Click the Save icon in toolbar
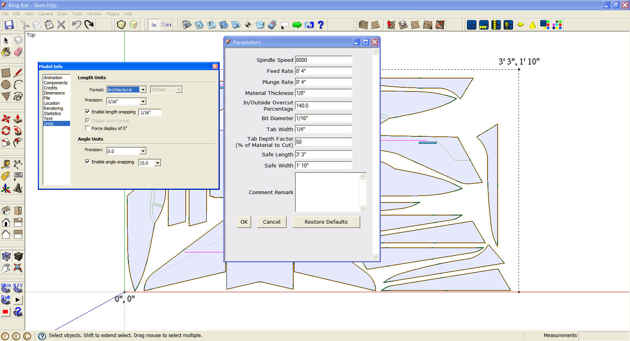 pyautogui.click(x=9, y=25)
